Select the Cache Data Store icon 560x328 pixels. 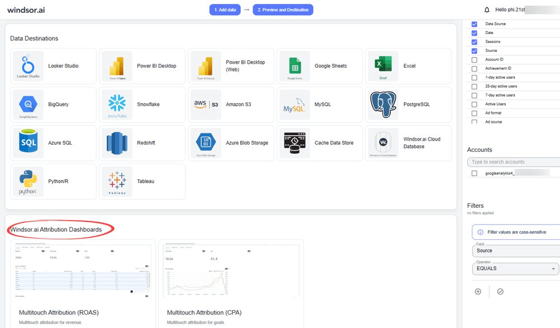click(x=295, y=143)
